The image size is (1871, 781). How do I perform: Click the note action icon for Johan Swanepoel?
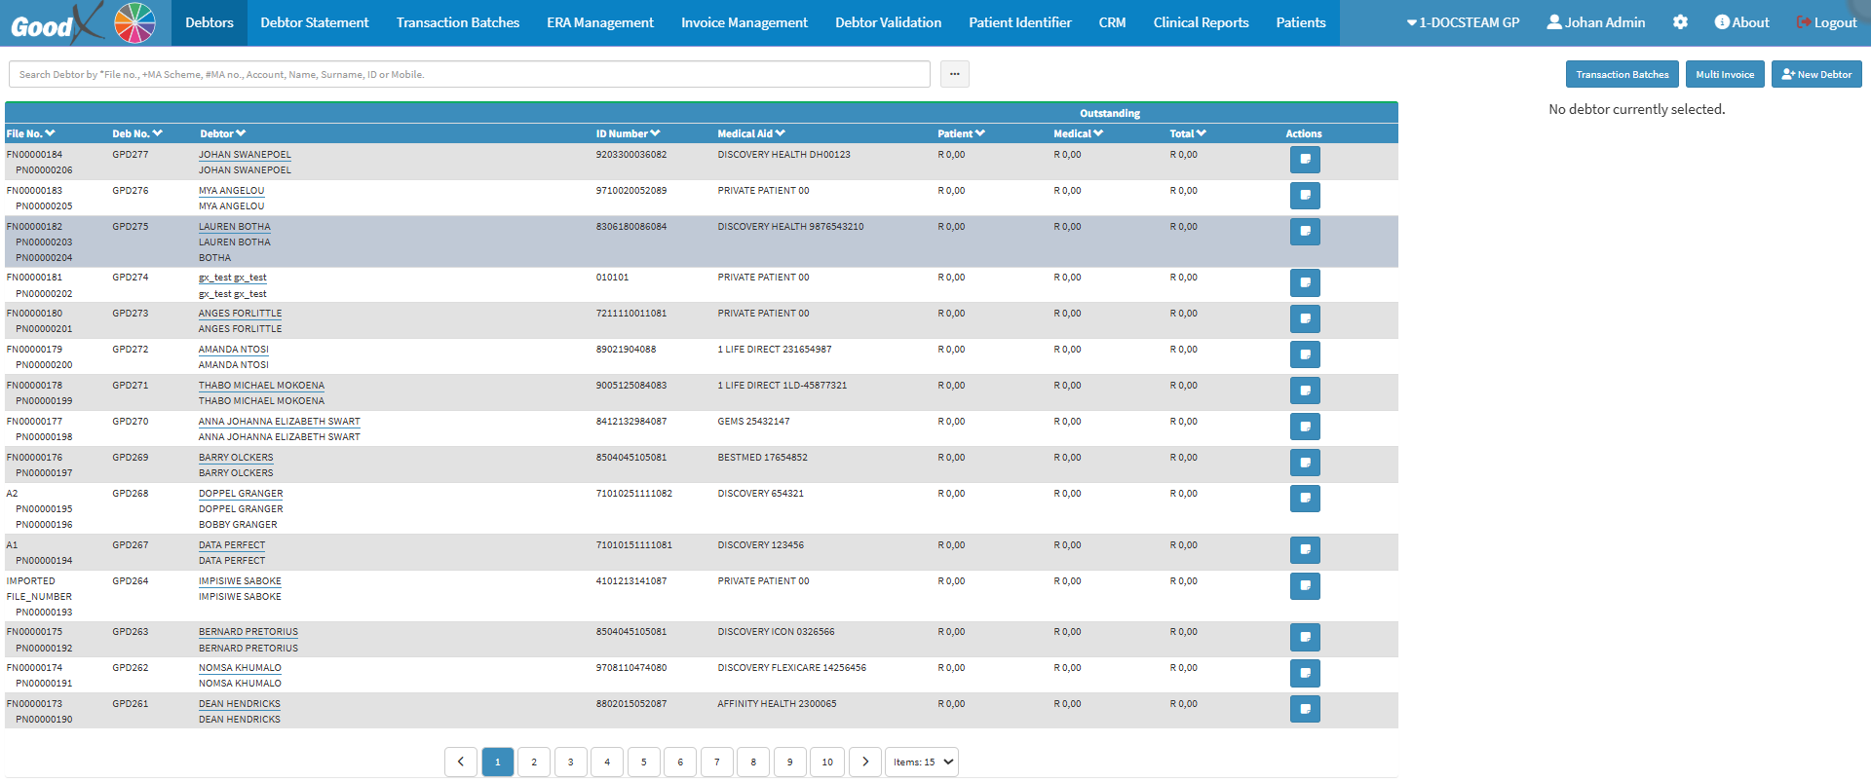coord(1305,160)
